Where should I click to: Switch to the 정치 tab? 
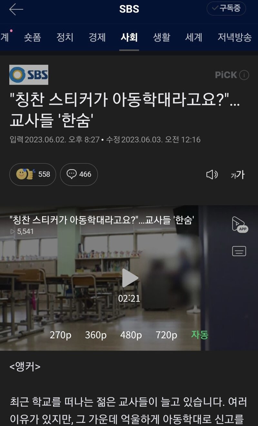65,37
